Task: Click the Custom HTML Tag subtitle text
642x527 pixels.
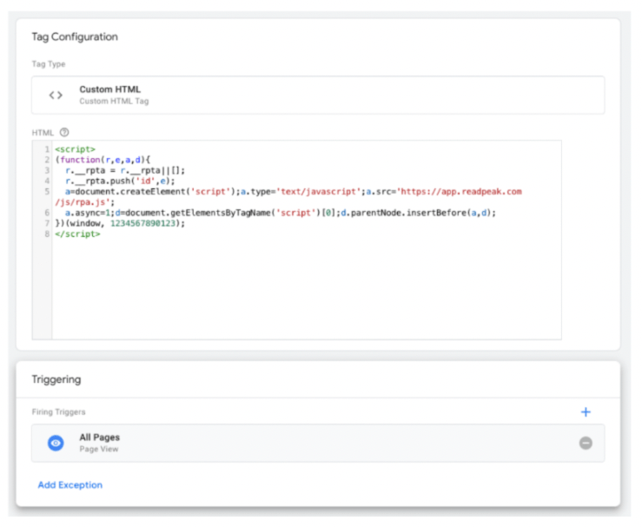Action: [x=114, y=101]
